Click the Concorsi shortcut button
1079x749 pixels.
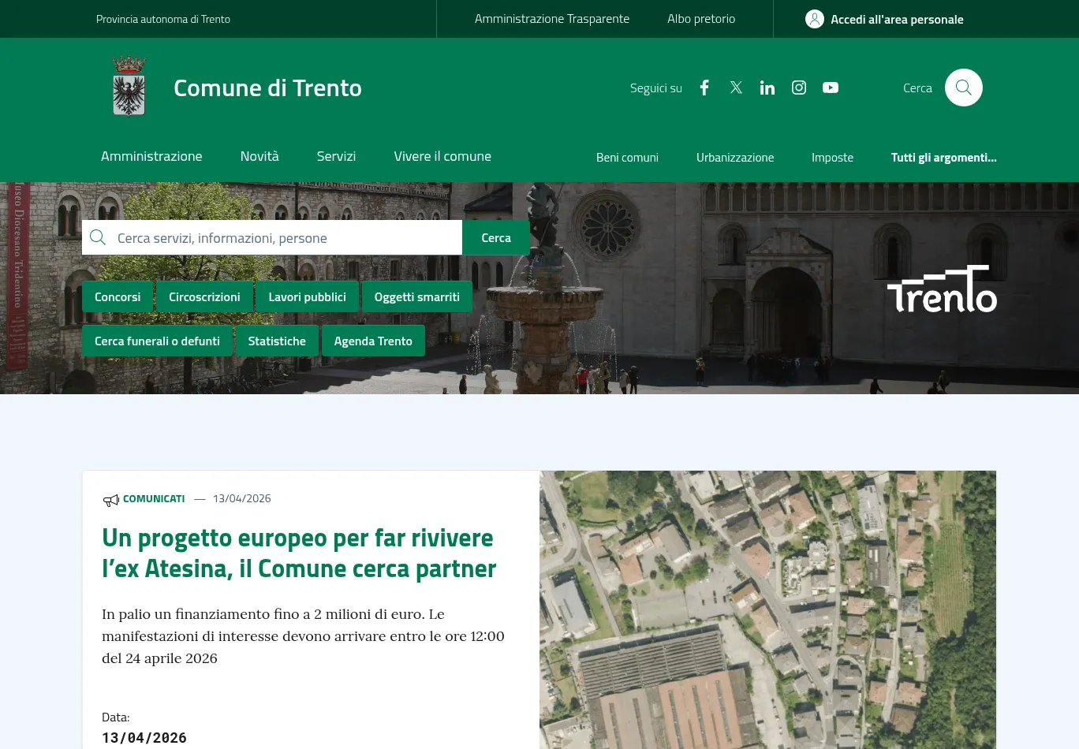coord(118,297)
